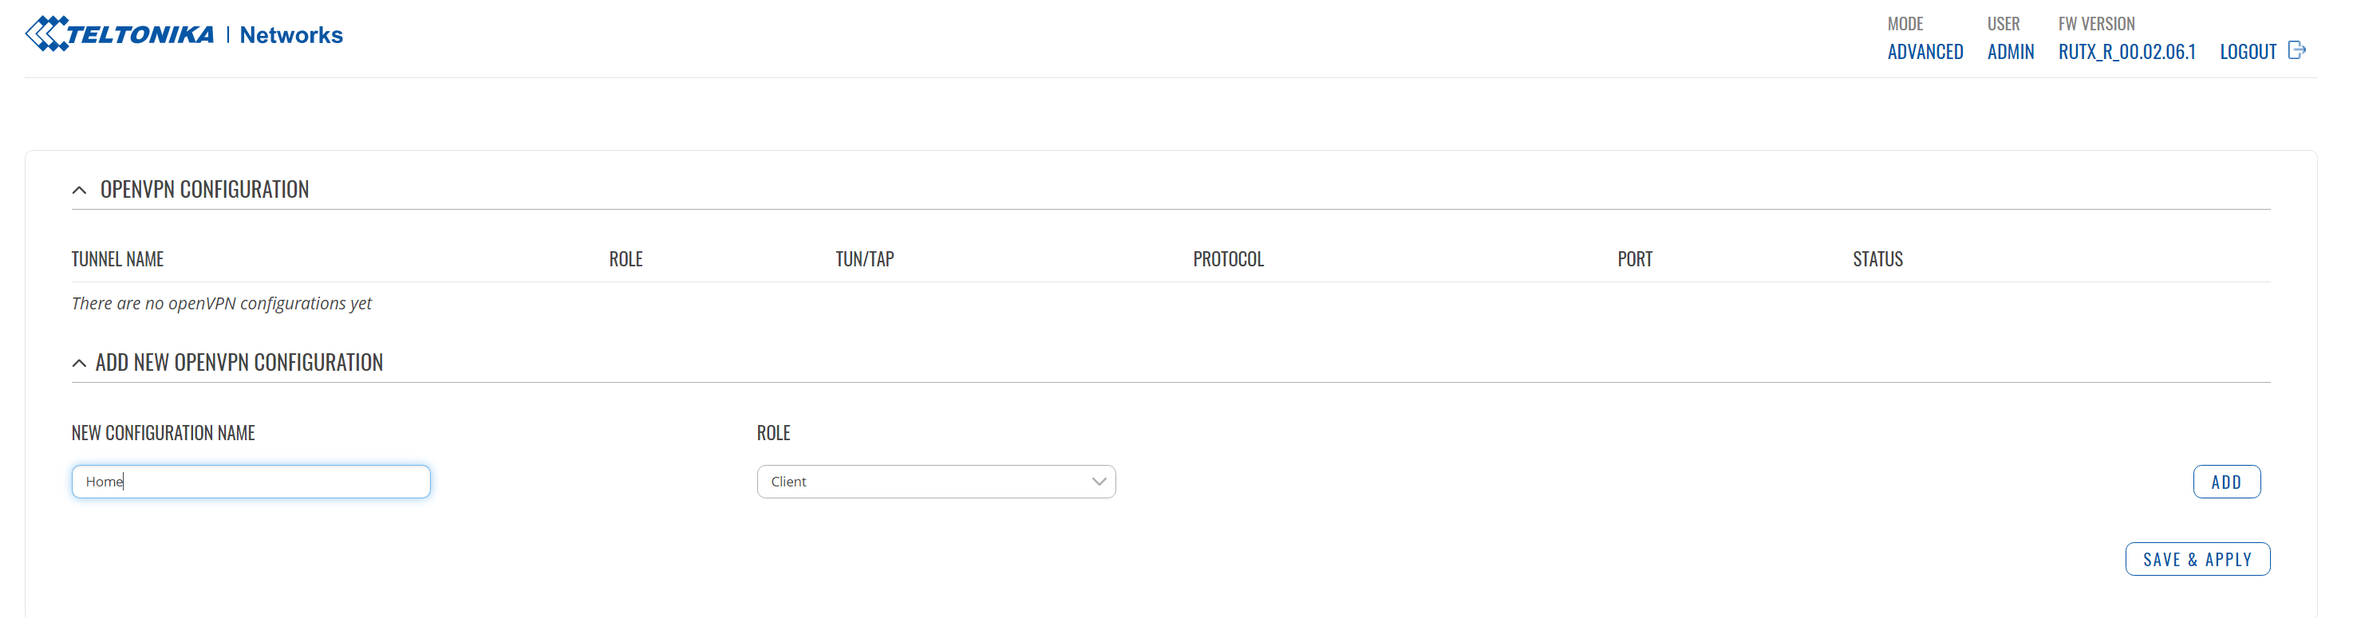Click firmware version RUTX_R_00.02.06.1
Viewport: 2353px width, 618px height.
point(2126,52)
